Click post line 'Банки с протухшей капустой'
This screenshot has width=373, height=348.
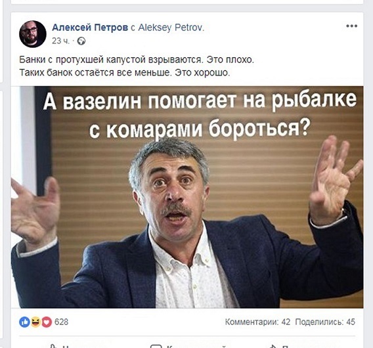click(137, 60)
